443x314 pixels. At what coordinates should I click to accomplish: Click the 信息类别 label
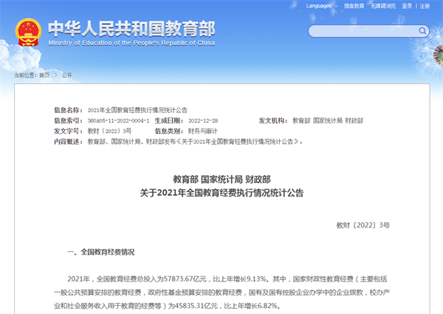(169, 131)
